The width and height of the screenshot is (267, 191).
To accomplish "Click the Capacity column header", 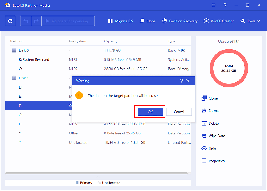I will (111, 41).
